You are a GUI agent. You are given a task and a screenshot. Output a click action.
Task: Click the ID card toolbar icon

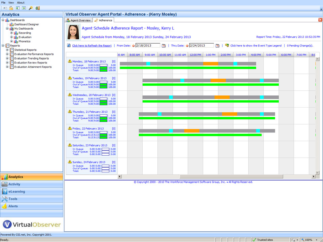[x=5, y=8]
